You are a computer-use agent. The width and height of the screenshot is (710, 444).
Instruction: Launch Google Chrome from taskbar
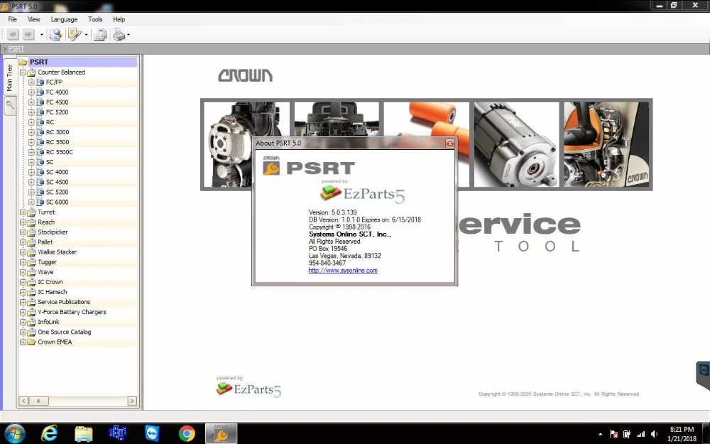[187, 433]
